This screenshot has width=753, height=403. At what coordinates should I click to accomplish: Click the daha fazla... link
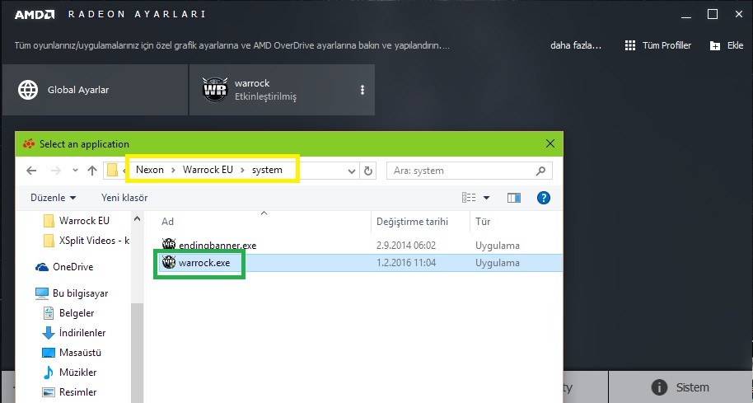coord(576,45)
